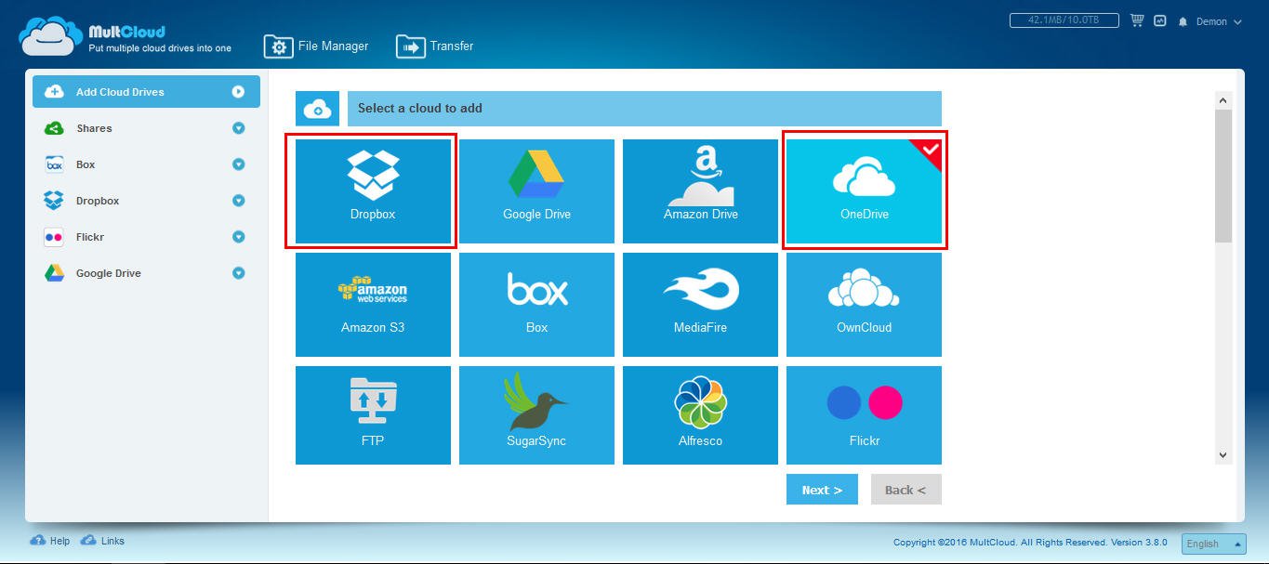This screenshot has width=1269, height=564.
Task: Open Google Drive in the sidebar
Action: click(146, 273)
